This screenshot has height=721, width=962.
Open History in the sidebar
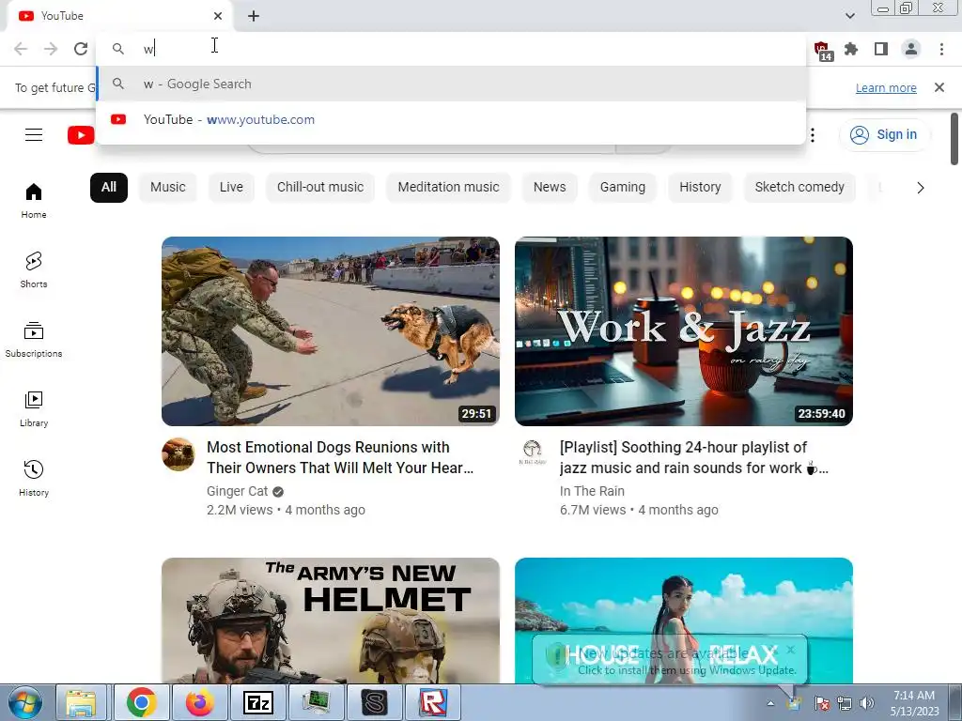point(34,478)
